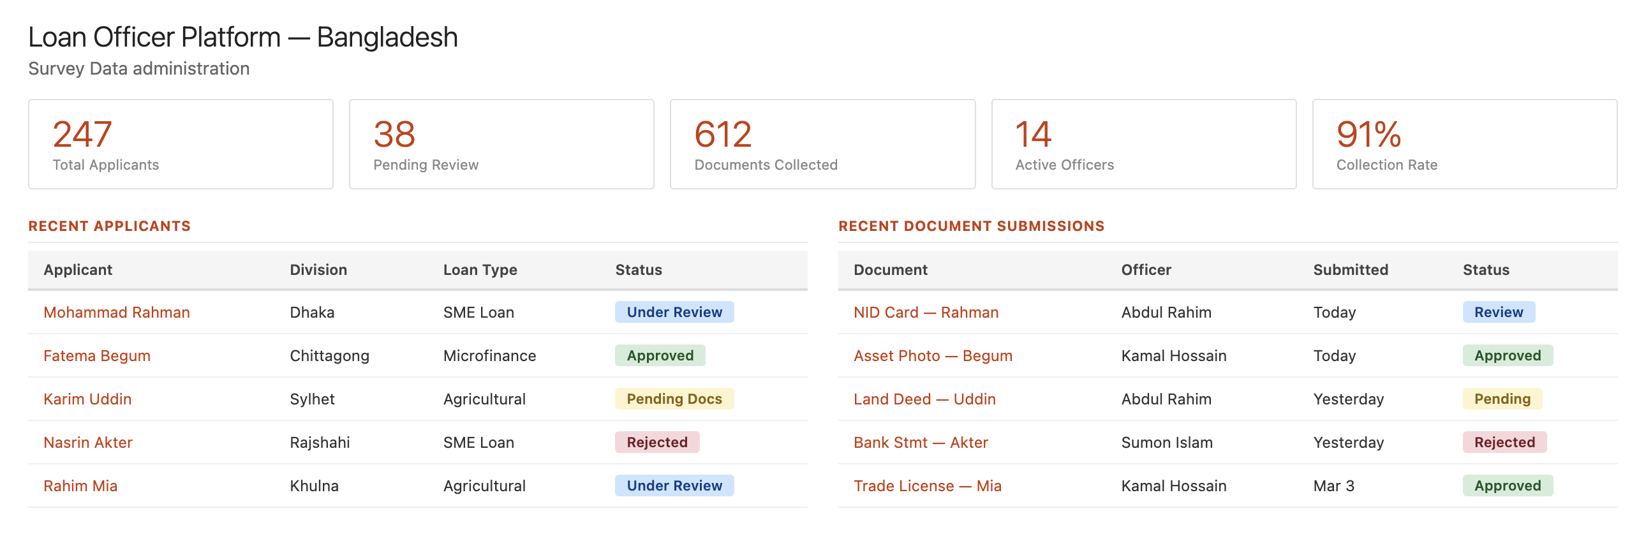Open applicant Rahim Mia
The height and width of the screenshot is (555, 1646).
point(80,486)
